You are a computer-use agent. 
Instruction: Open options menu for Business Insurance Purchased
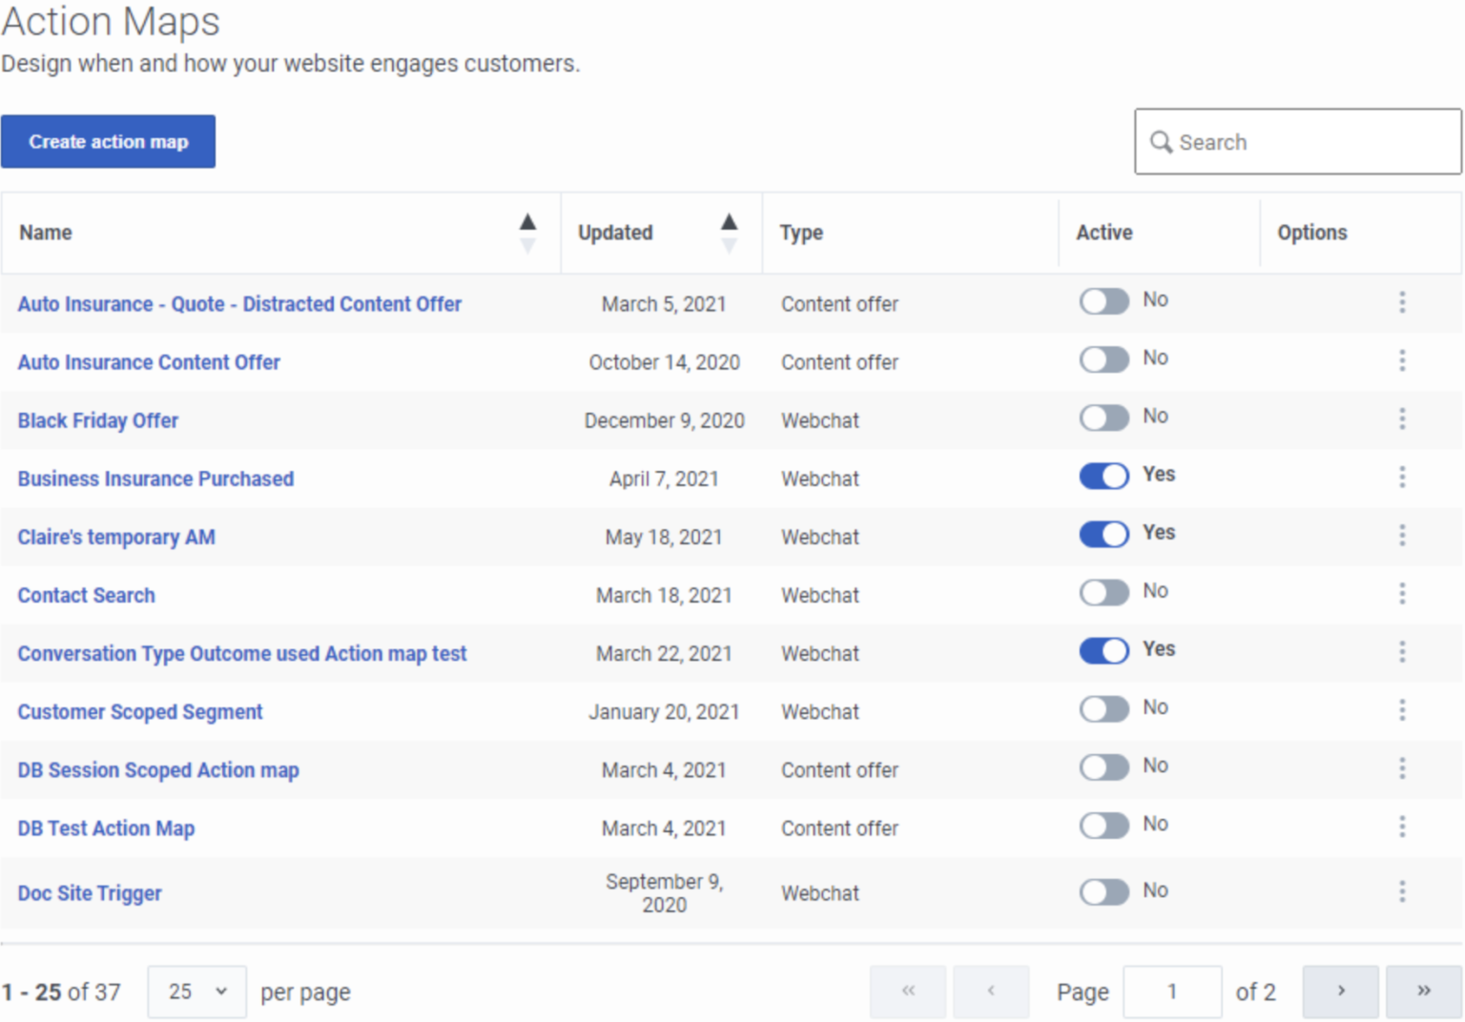click(1402, 477)
